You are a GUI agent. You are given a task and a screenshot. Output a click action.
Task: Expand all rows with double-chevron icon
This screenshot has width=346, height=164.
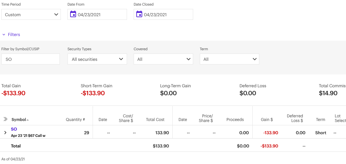(x=5, y=119)
